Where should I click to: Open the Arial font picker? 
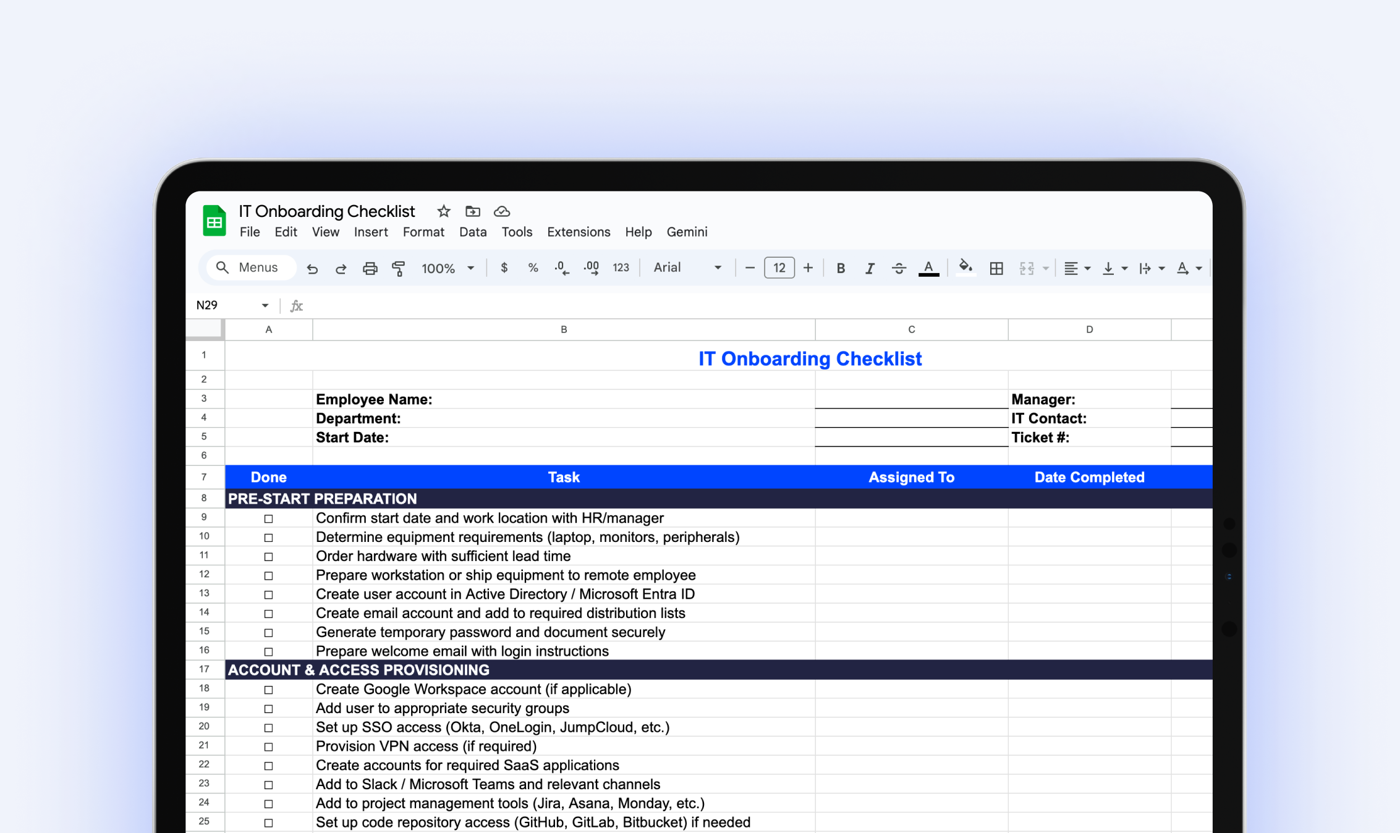[686, 267]
